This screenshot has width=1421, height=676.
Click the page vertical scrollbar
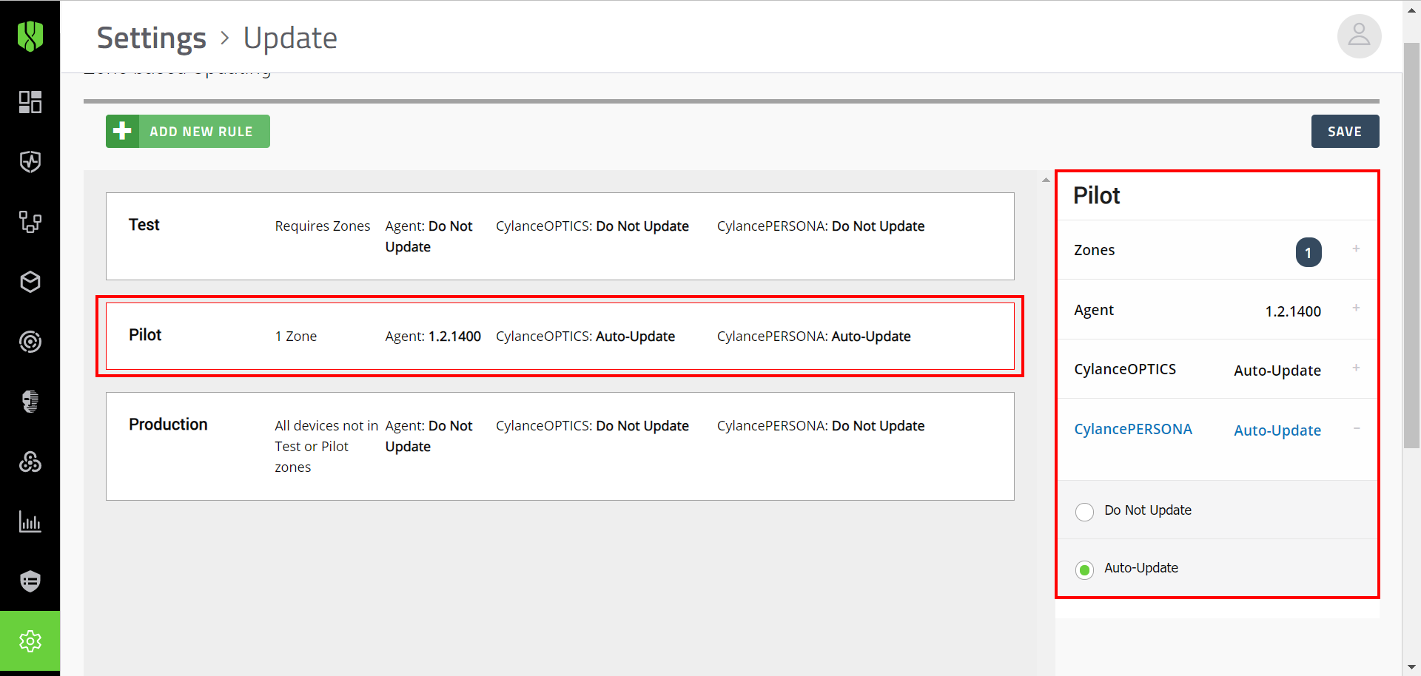[x=1411, y=246]
